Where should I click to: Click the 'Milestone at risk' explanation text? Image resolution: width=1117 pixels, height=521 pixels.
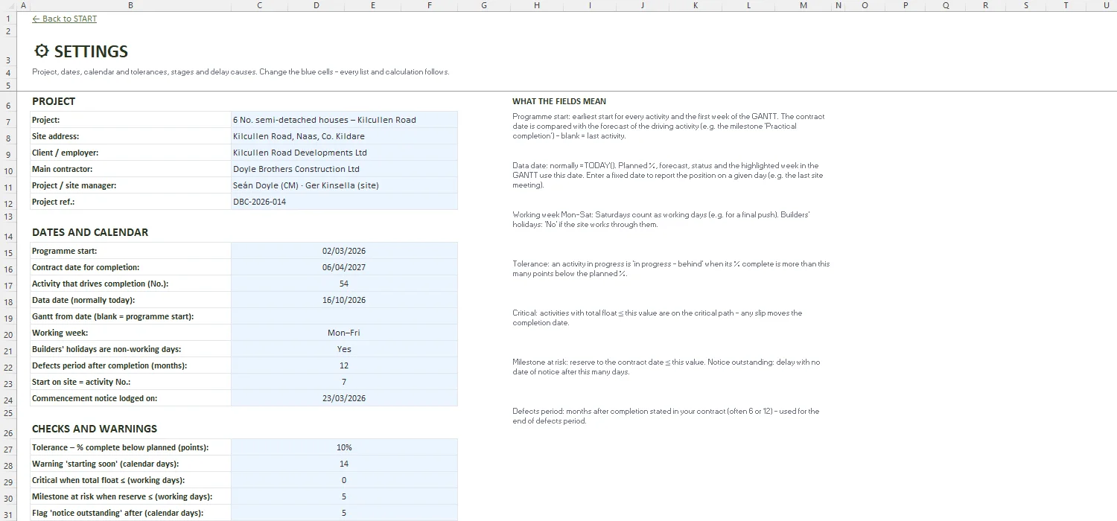coord(666,367)
